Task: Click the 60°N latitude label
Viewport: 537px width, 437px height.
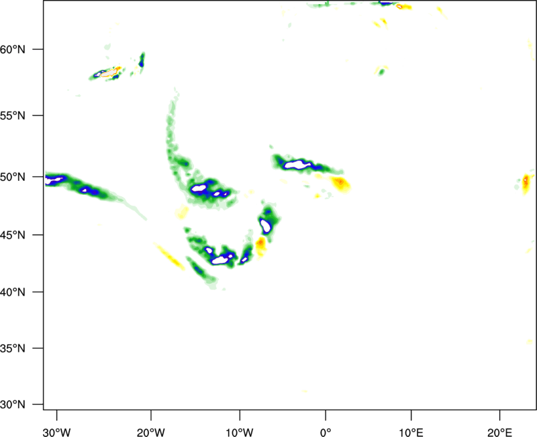Action: (x=13, y=49)
